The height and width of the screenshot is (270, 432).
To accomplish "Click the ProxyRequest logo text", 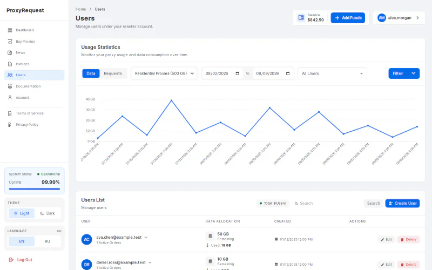I will 25,10.
